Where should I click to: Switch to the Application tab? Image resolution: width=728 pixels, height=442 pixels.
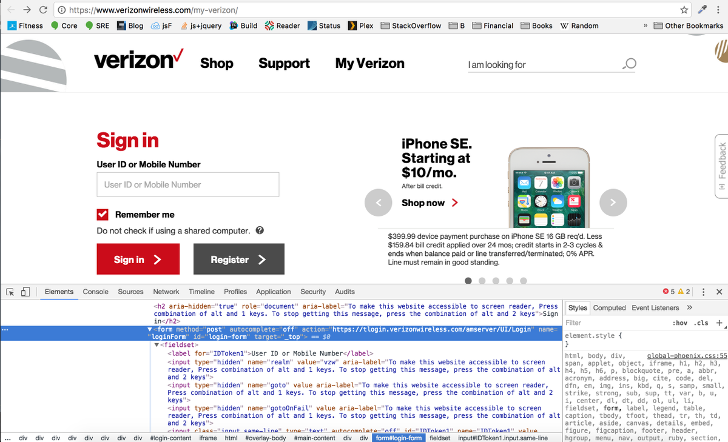(x=274, y=292)
